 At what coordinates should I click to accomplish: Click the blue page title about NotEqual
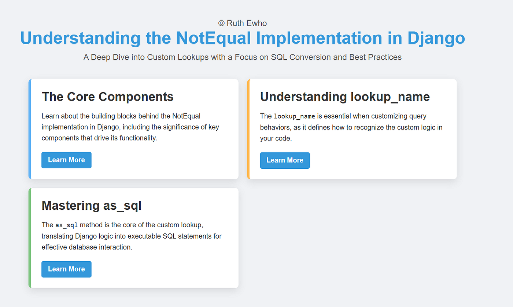pos(242,38)
